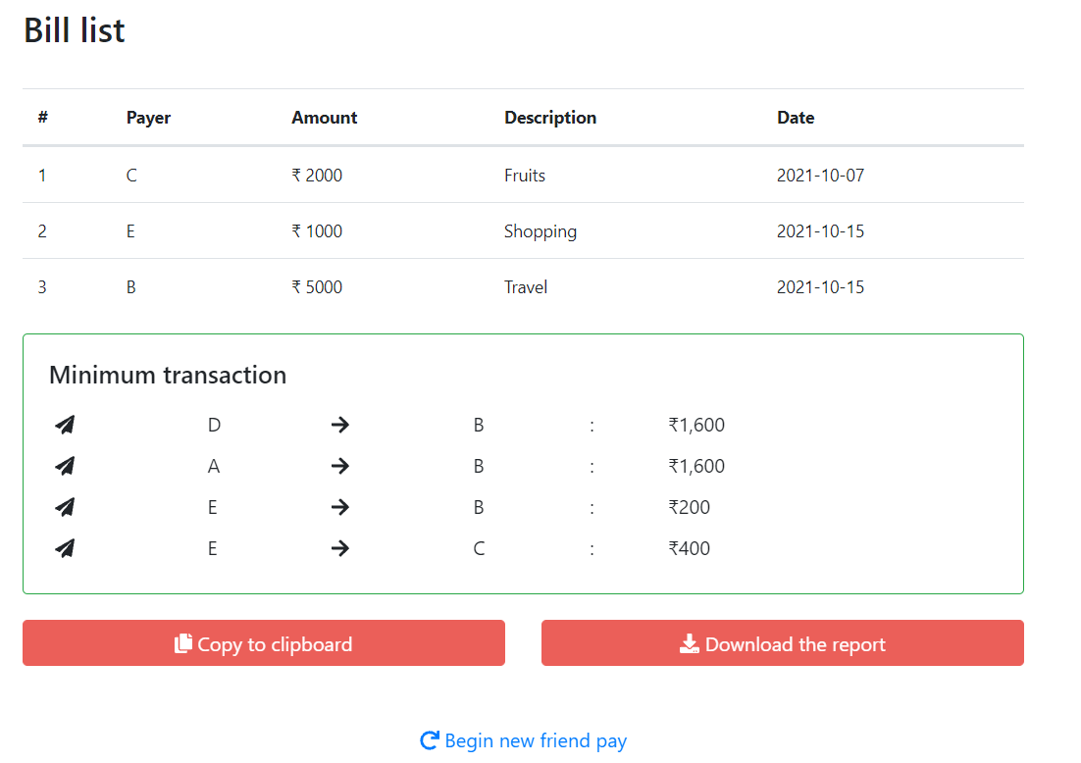Click the refresh icon before Begin new friend pay
The height and width of the screenshot is (763, 1081).
click(x=429, y=740)
